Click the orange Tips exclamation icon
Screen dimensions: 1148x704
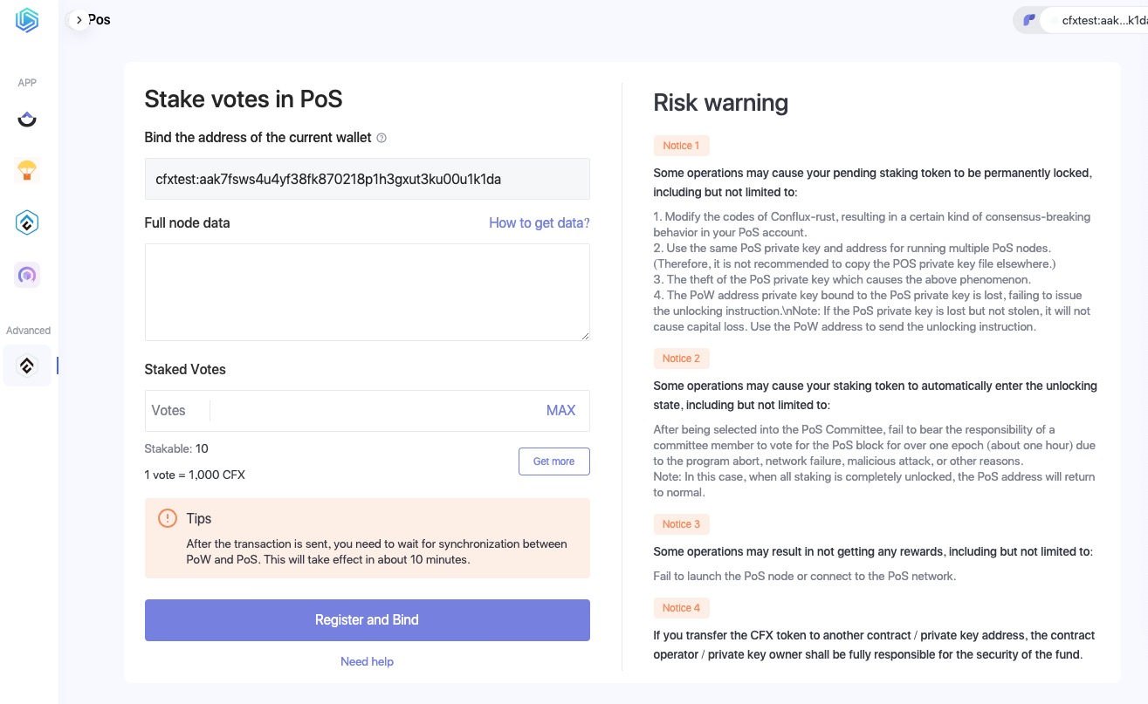(x=168, y=518)
